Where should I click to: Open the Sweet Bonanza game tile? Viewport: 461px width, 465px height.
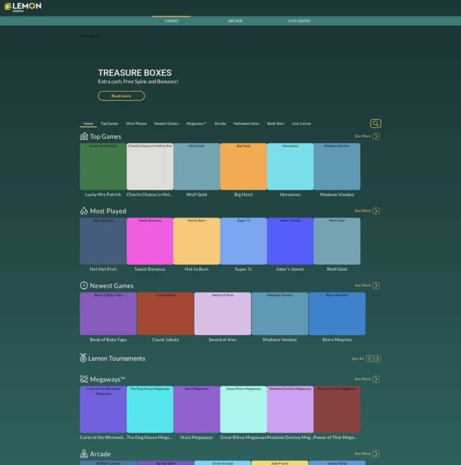pos(150,241)
